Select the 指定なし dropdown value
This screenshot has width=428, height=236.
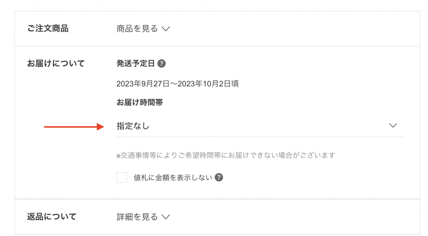click(133, 126)
